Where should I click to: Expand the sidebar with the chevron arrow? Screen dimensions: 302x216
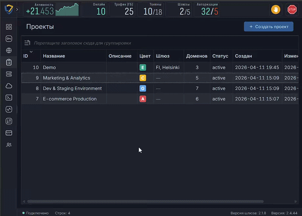17,10
